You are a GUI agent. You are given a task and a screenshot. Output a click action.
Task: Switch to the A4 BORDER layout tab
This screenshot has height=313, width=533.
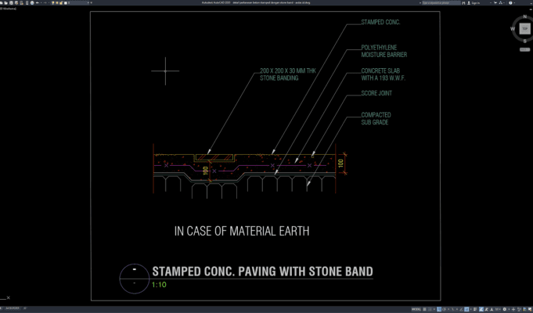click(13, 308)
